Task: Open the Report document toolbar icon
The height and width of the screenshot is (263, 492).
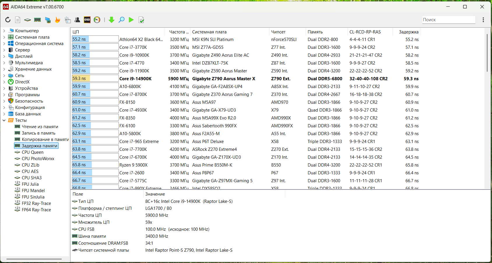Action: coord(18,20)
